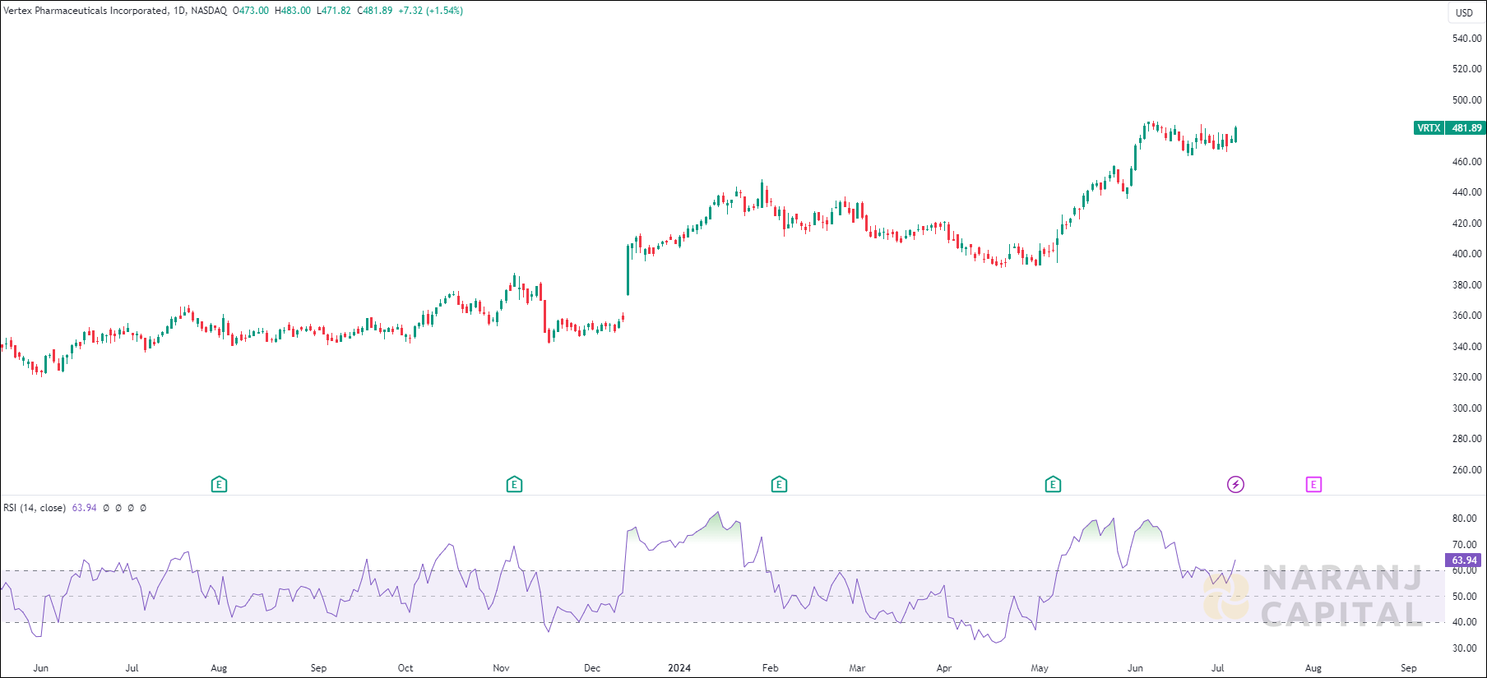The image size is (1487, 678).
Task: Click the green earnings marker near May
Action: click(x=1053, y=485)
